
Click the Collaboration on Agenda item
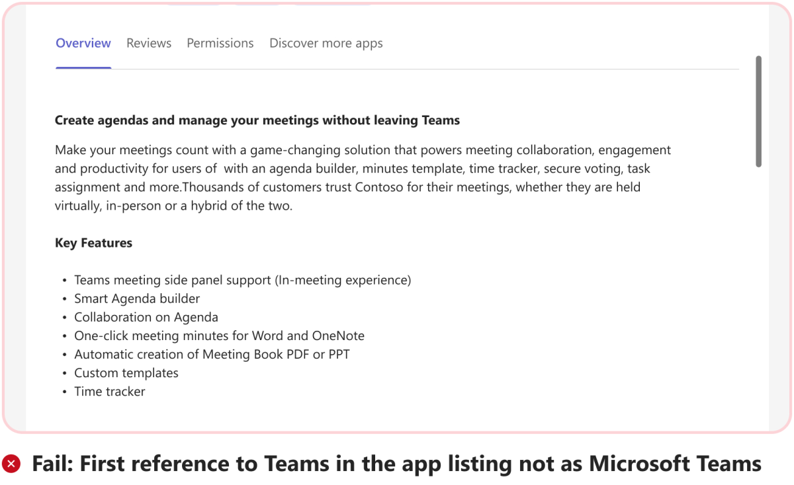coord(146,317)
